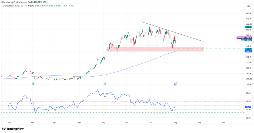Viewport: 254px width, 133px height.
Task: Select the cyan 420.00 level label
Action: click(x=249, y=49)
